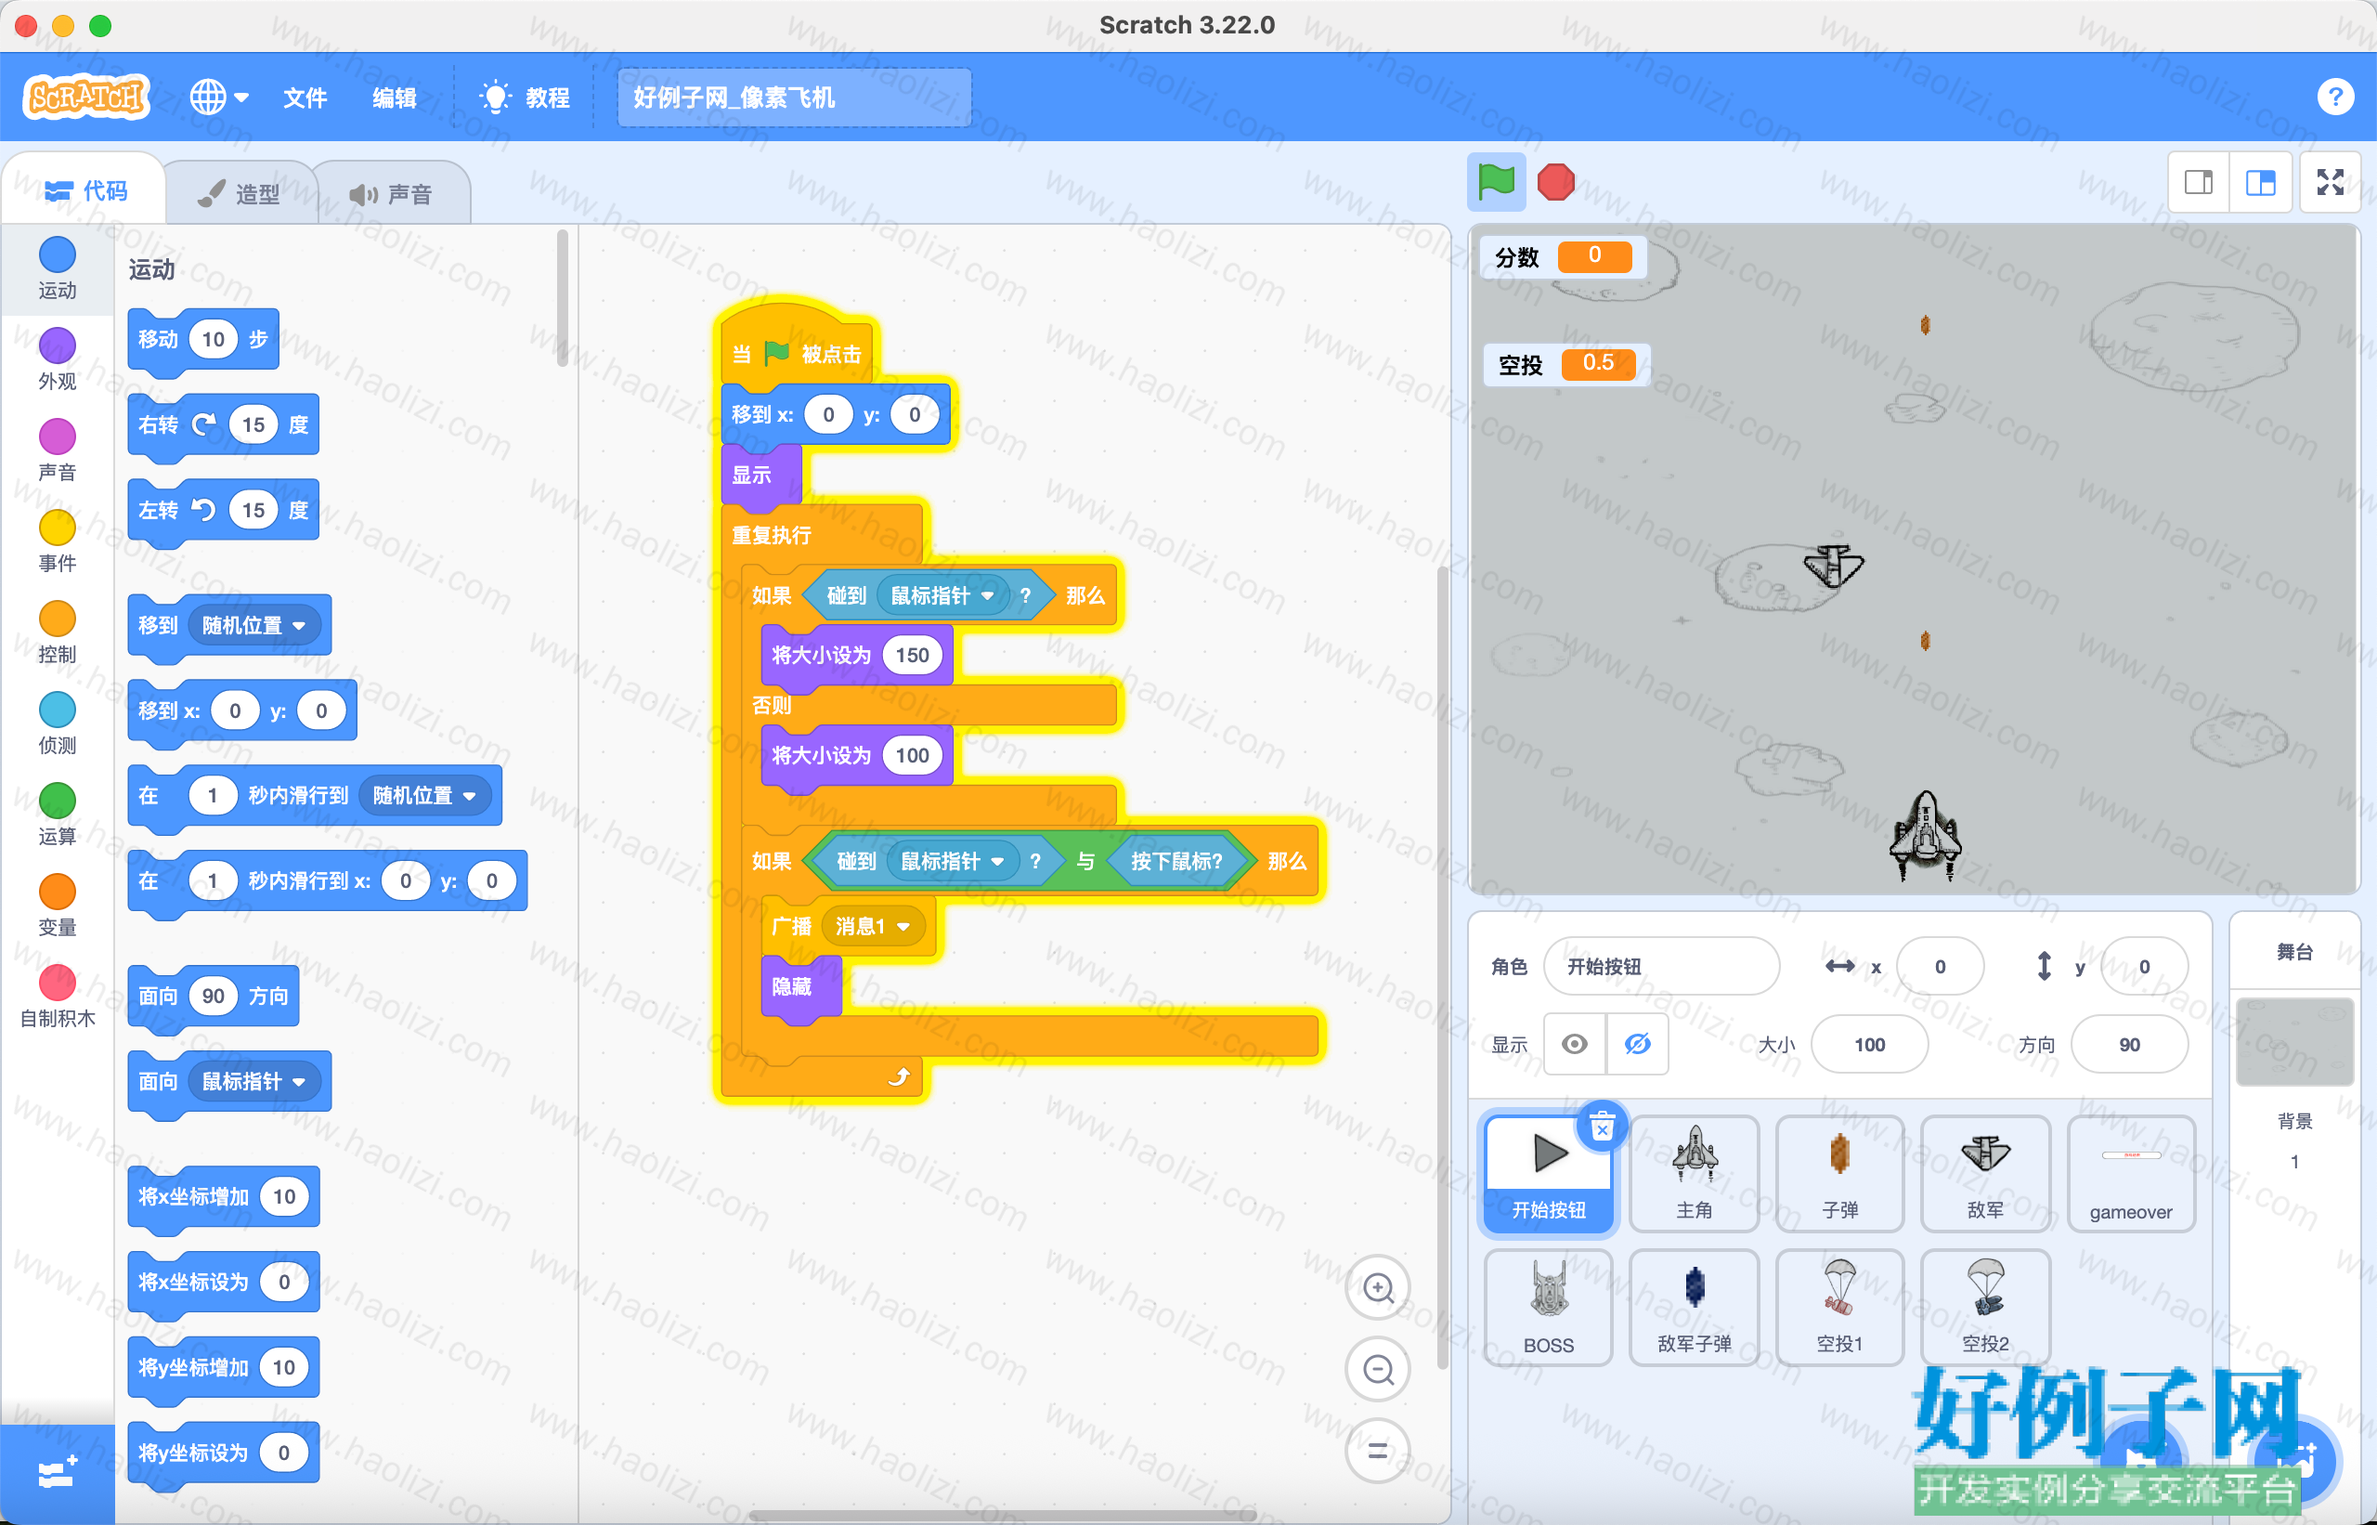The height and width of the screenshot is (1525, 2377).
Task: Switch to the 造型 tab
Action: (240, 193)
